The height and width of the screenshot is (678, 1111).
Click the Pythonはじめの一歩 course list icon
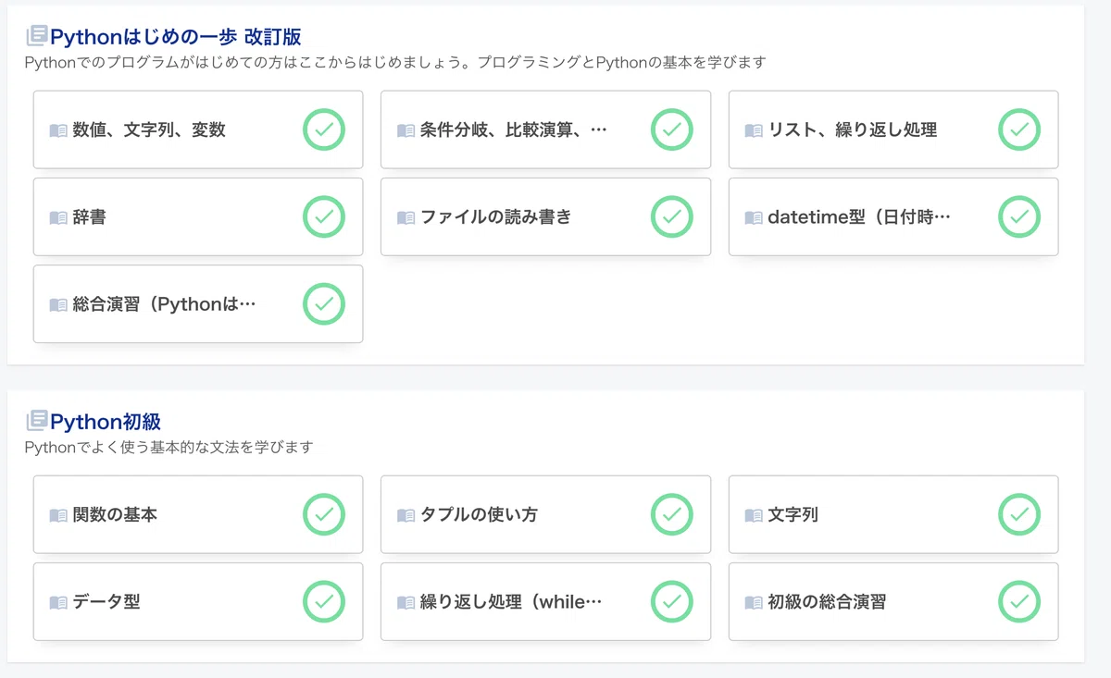tap(37, 36)
